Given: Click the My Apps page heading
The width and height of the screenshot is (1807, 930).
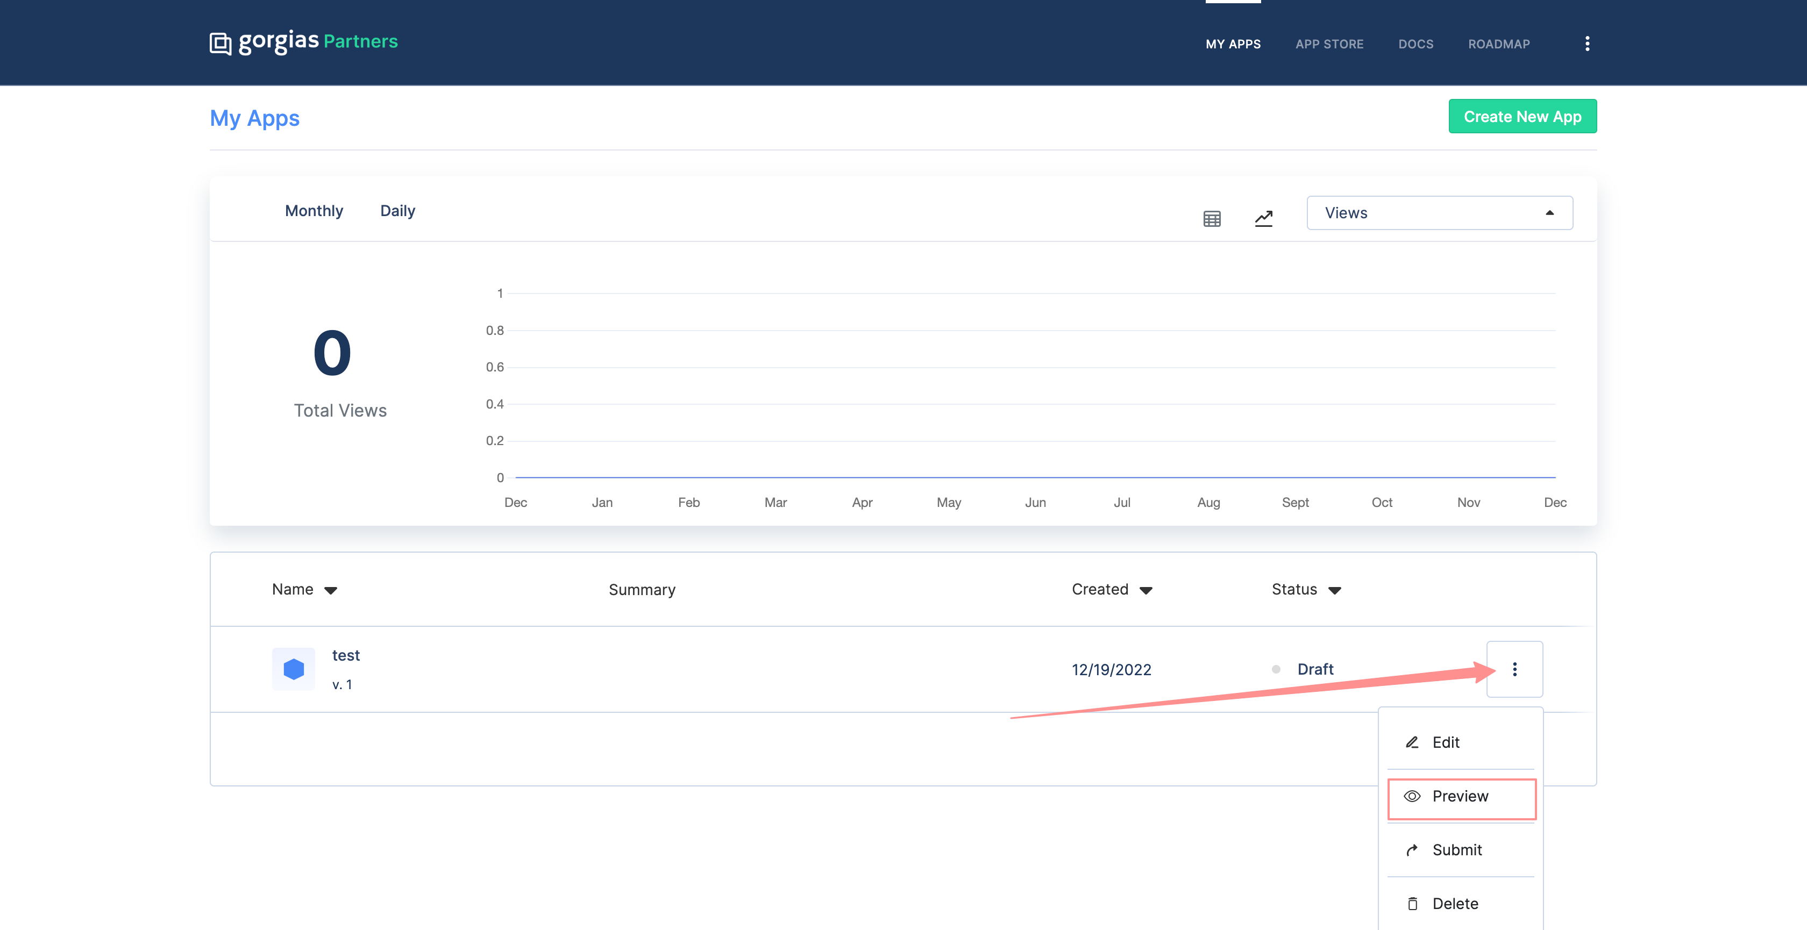Looking at the screenshot, I should tap(254, 118).
